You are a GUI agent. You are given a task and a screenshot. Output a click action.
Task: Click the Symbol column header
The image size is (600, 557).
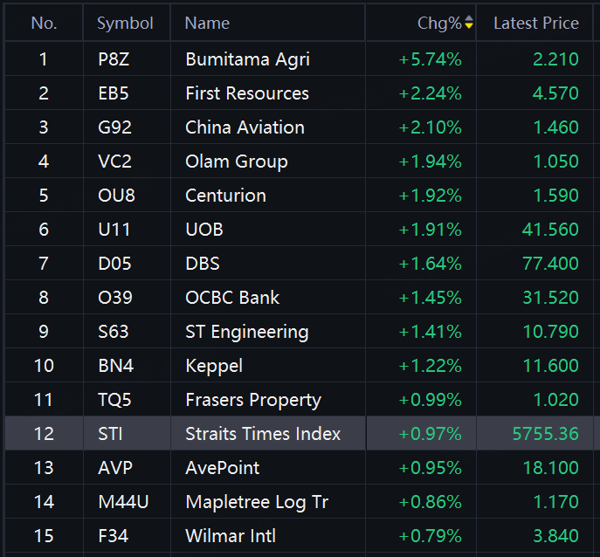tap(125, 24)
